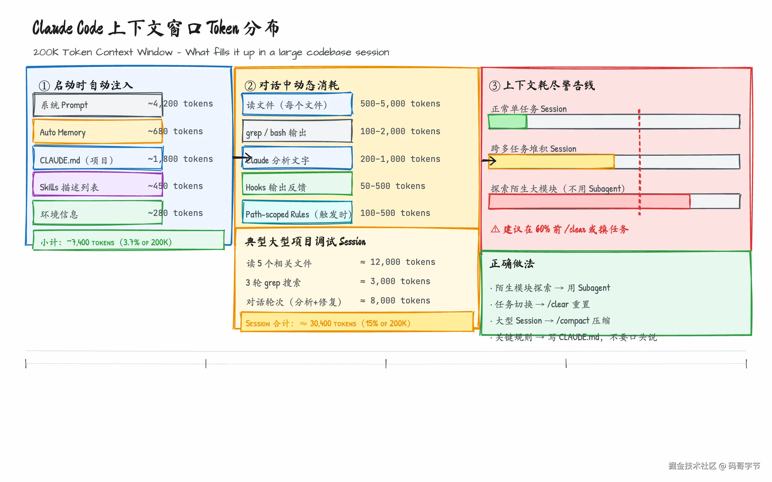Click the red progress bar for 探索陌生大模块
772x482 pixels.
589,202
